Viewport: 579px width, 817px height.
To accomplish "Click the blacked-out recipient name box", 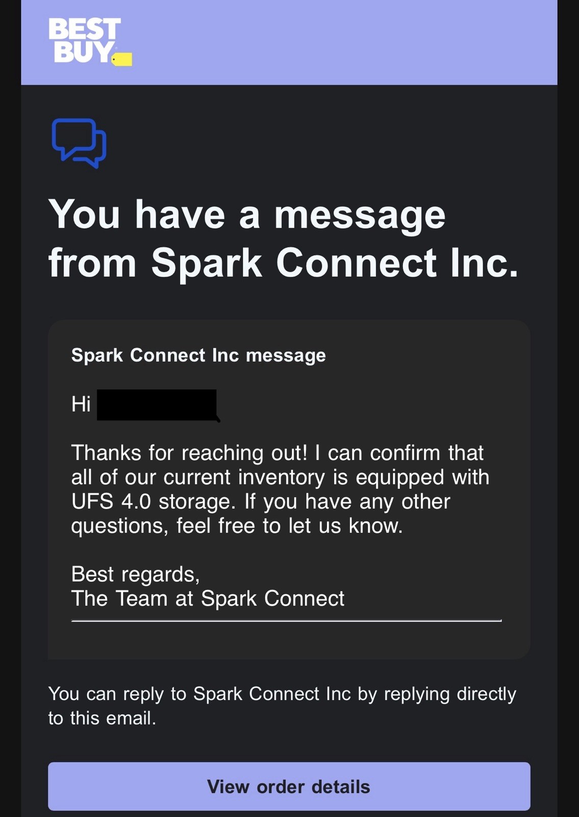I will (157, 405).
